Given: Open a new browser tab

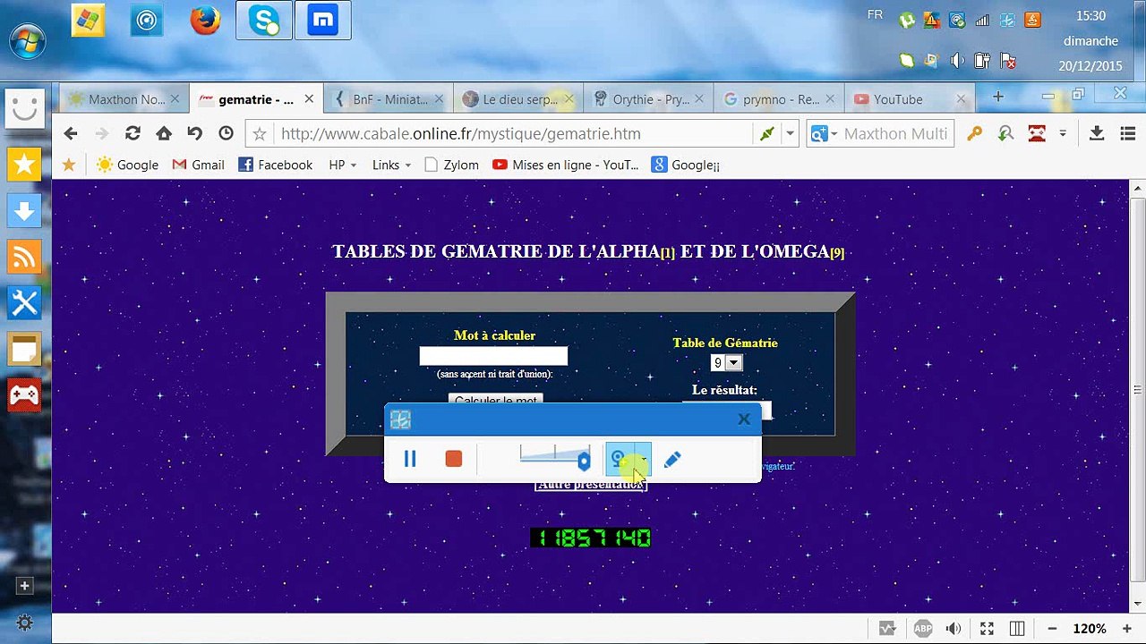Looking at the screenshot, I should pos(997,97).
